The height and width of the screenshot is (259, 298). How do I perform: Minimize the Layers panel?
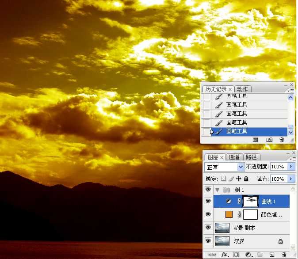pos(288,153)
